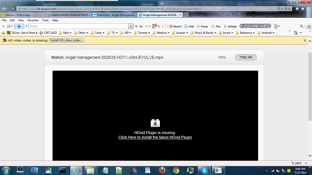Switch to PutLocker Anger Management tab
Screen dimensions: 312x175
[x=114, y=15]
